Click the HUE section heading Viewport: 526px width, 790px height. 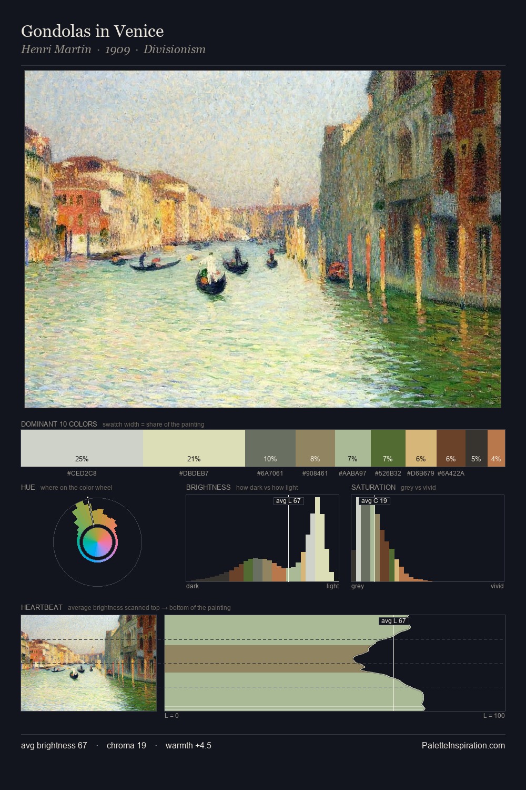28,487
